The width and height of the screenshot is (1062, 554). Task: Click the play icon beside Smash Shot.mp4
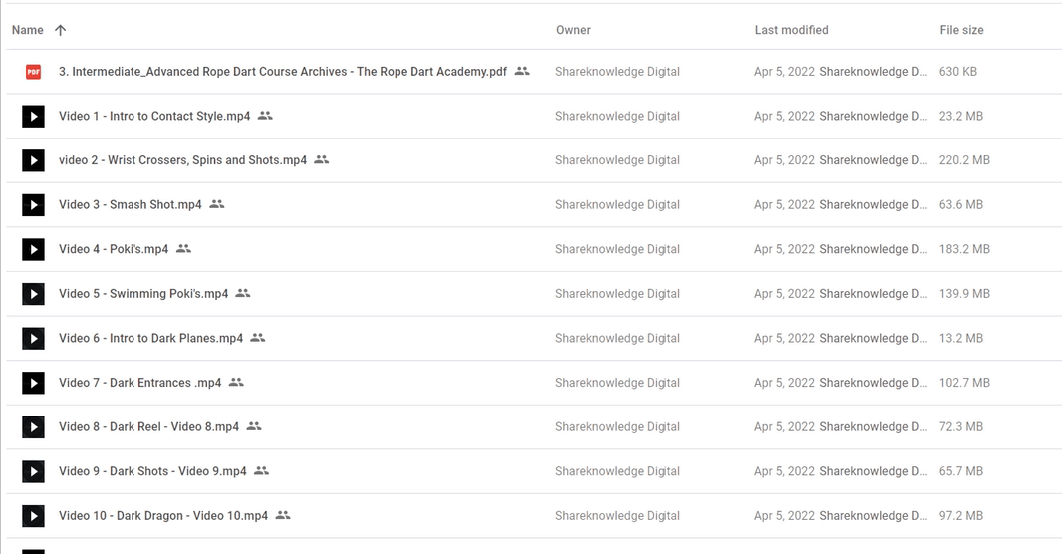coord(33,204)
